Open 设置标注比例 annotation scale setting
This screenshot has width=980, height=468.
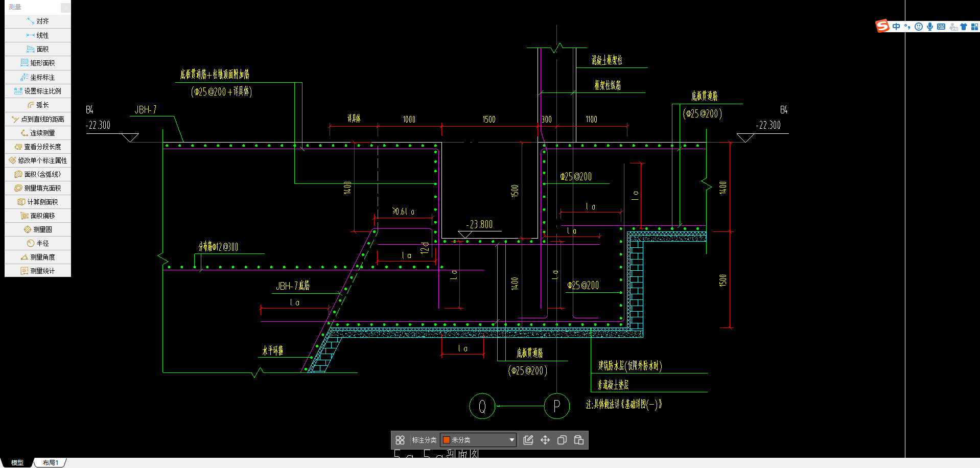(x=38, y=91)
